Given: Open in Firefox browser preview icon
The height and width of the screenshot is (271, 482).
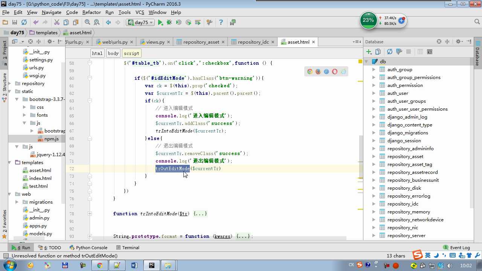Looking at the screenshot, I should pos(318,72).
